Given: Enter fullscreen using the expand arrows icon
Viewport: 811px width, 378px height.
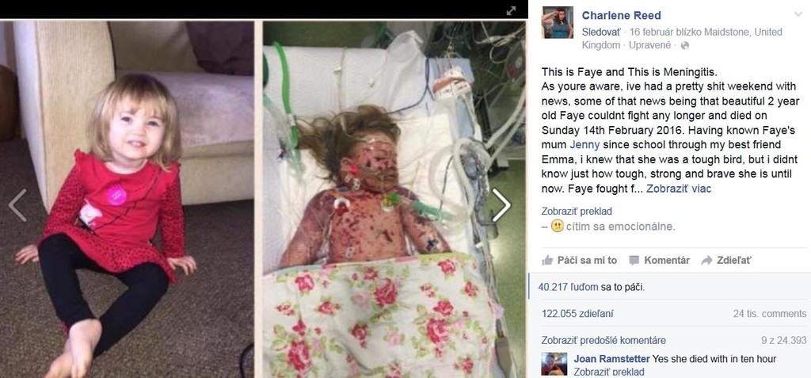Looking at the screenshot, I should coord(511,10).
